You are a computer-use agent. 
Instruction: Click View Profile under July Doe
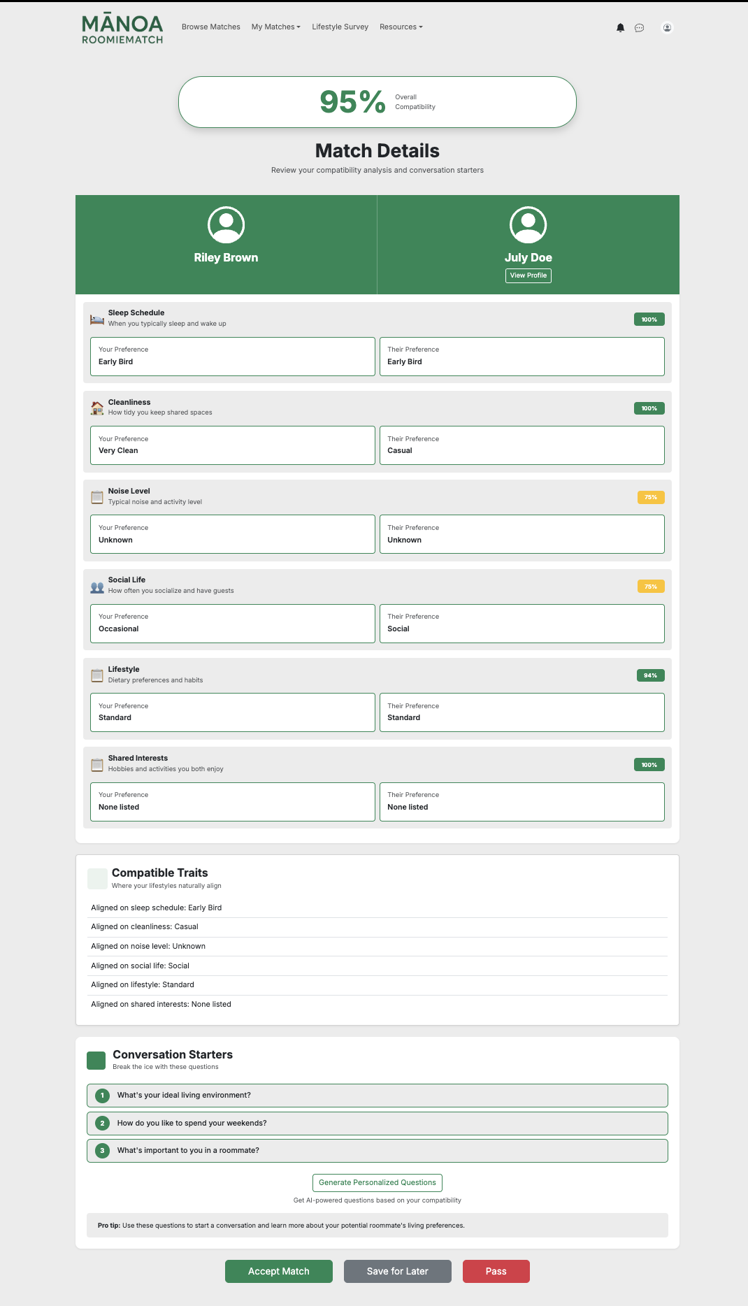(x=528, y=275)
